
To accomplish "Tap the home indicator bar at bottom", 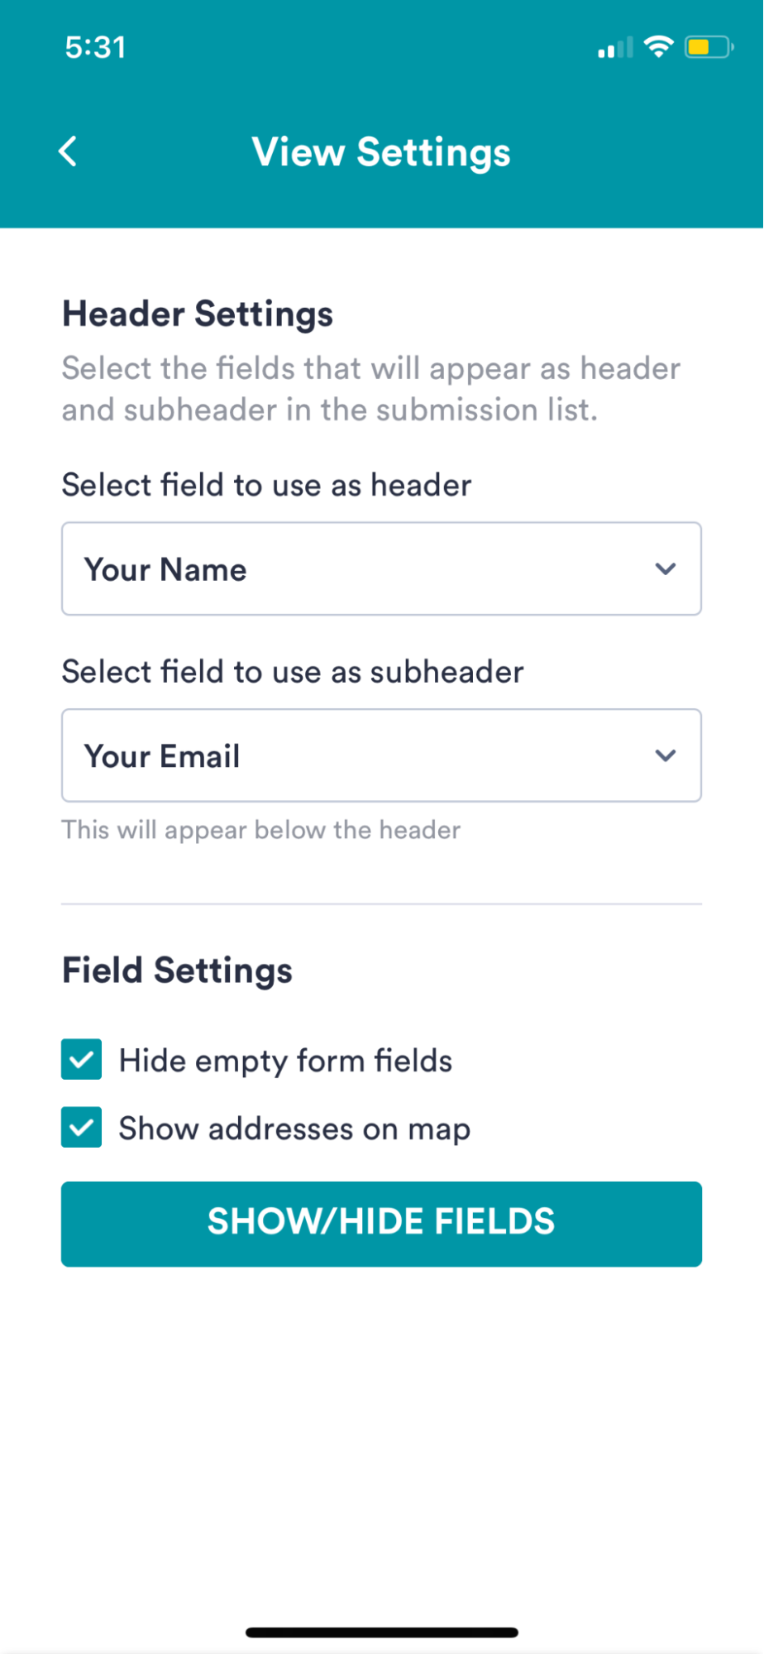I will (381, 1632).
